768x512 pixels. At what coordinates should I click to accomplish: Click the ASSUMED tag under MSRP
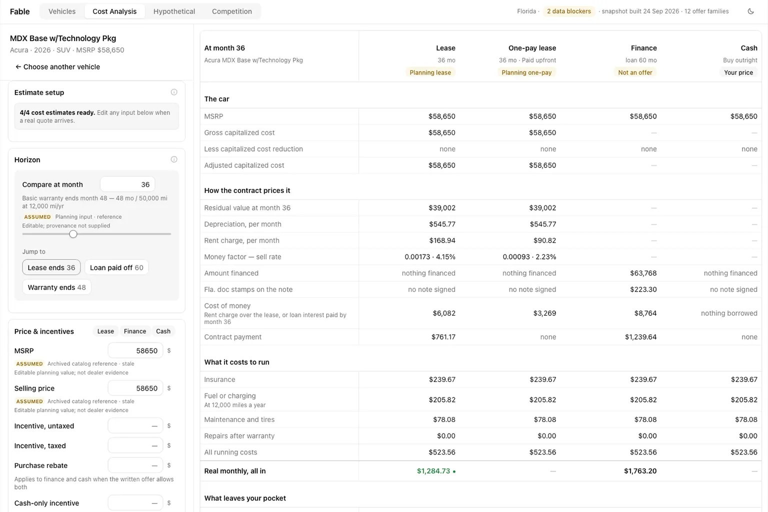pyautogui.click(x=29, y=364)
